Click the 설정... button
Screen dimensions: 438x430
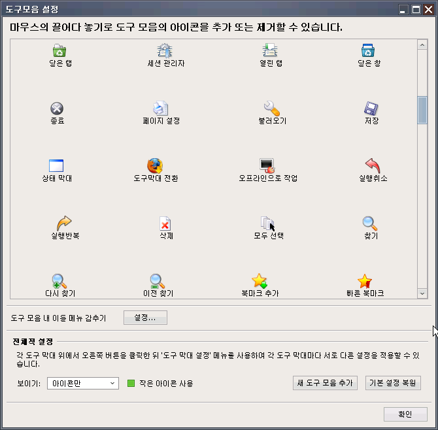pyautogui.click(x=145, y=318)
